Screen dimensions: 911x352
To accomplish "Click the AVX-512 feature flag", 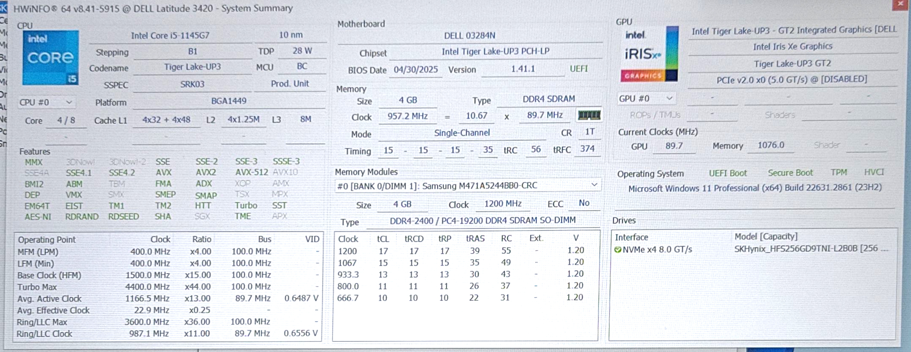I will tap(252, 172).
